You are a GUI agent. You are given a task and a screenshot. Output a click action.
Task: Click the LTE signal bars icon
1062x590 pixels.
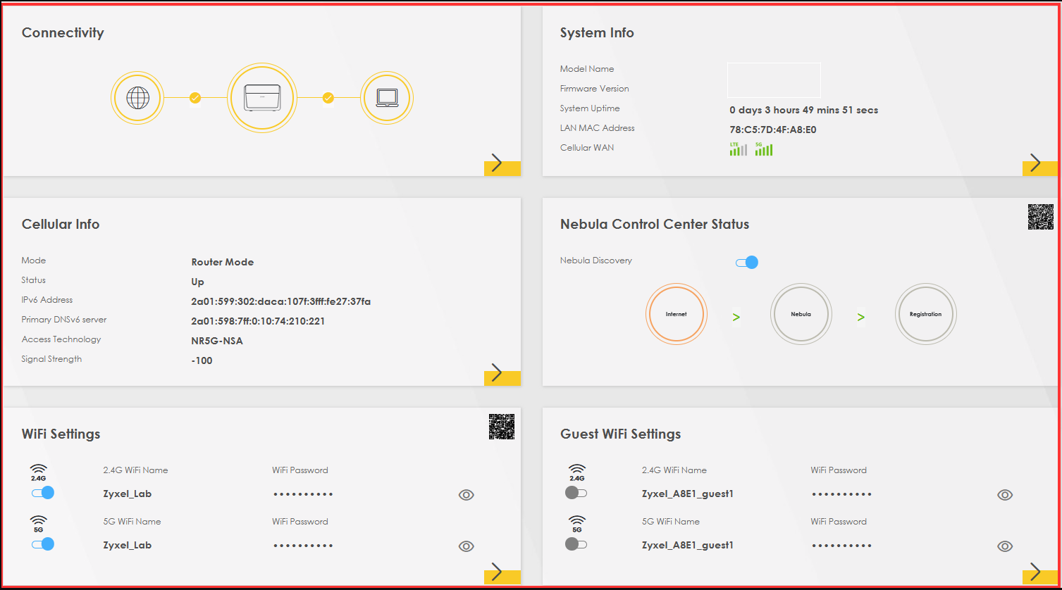tap(738, 149)
